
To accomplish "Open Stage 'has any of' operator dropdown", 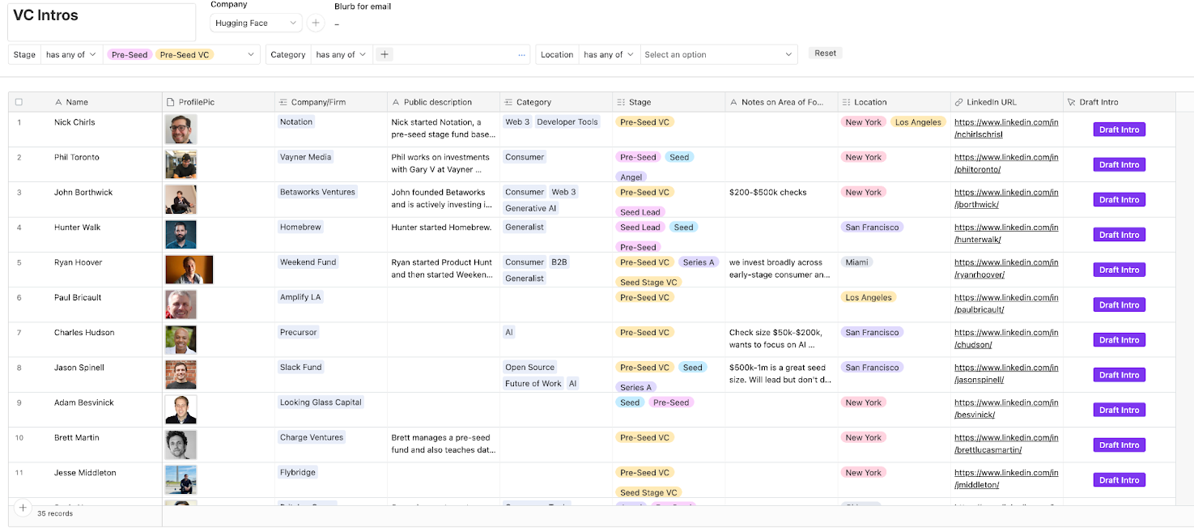I will pos(71,55).
